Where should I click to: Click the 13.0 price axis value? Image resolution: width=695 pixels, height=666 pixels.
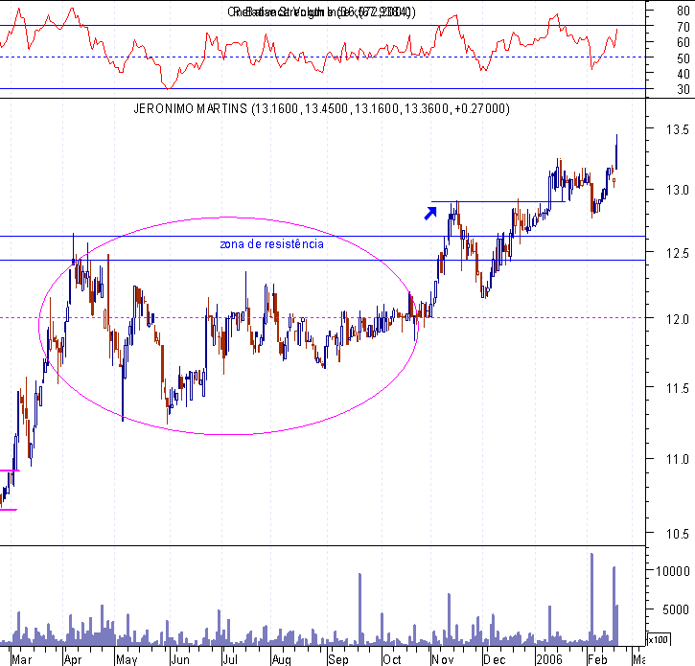pos(678,190)
